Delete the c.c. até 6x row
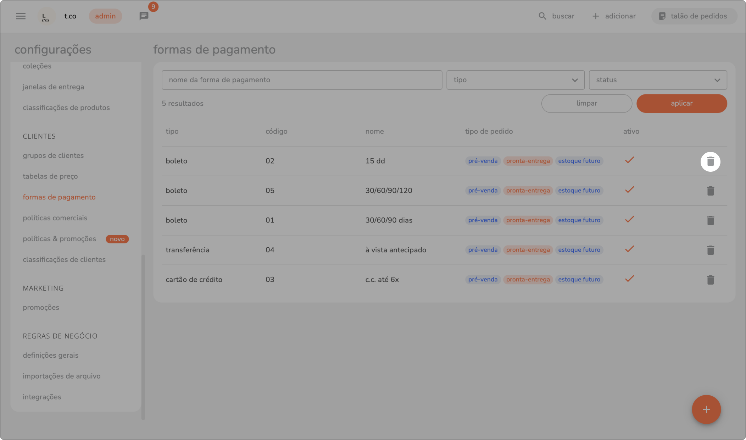 click(710, 280)
